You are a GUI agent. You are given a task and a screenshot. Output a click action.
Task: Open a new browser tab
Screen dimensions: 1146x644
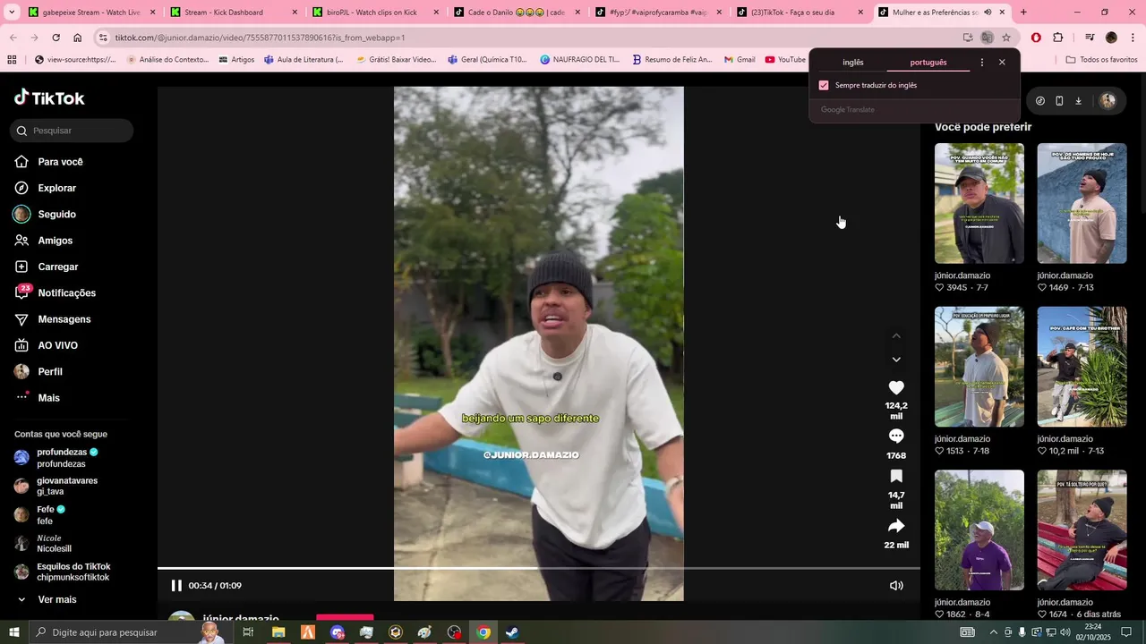pos(1023,13)
